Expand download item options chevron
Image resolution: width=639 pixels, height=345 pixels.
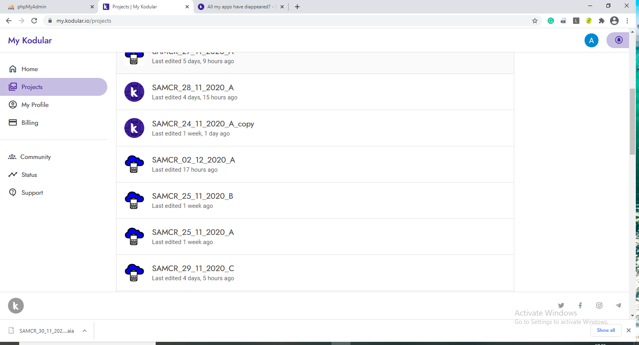pos(85,331)
